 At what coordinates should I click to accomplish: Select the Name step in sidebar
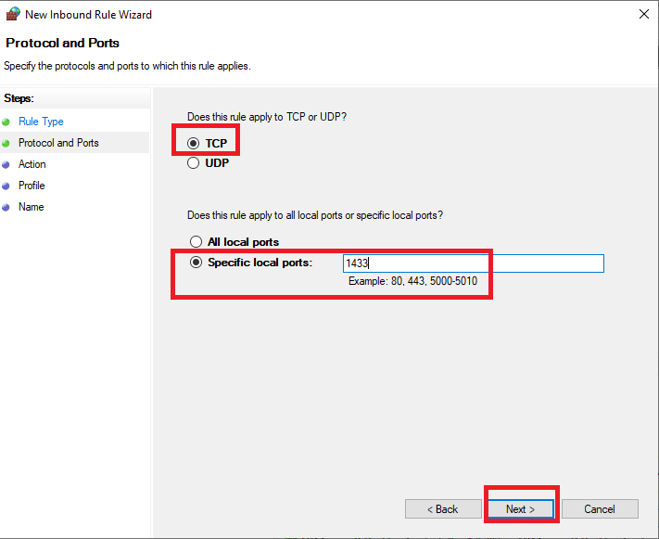tap(32, 207)
